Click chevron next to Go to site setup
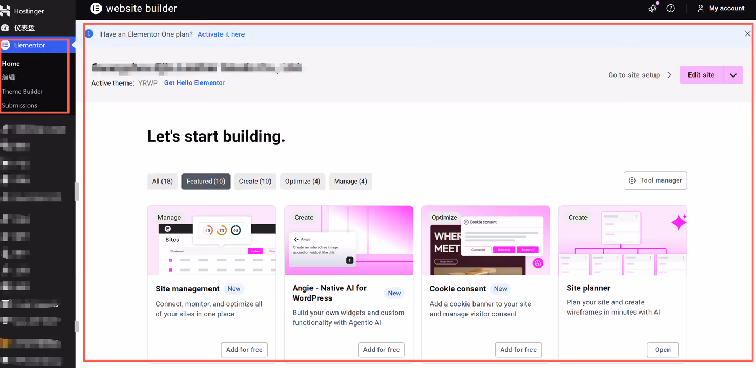Viewport: 756px width, 368px height. click(x=669, y=75)
